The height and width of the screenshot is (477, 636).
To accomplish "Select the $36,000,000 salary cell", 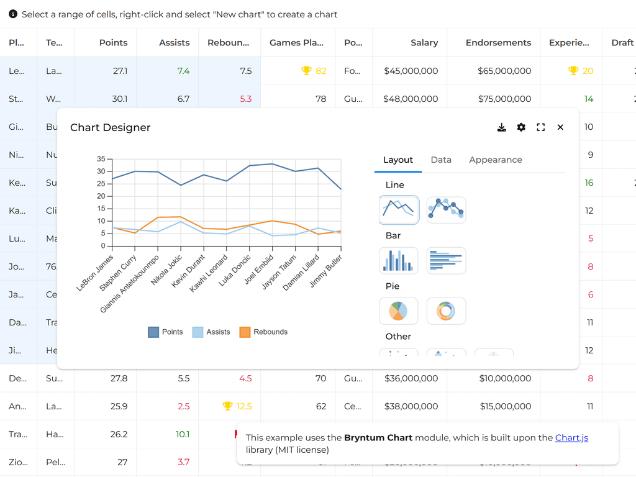I will click(411, 378).
